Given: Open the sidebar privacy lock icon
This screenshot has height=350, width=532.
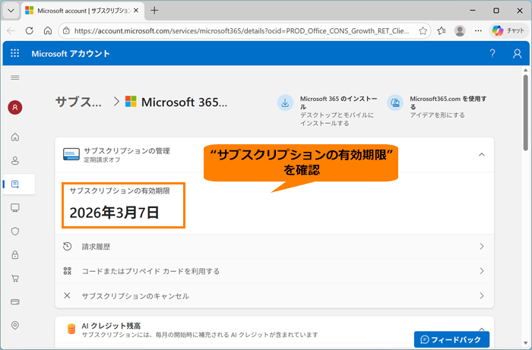Looking at the screenshot, I should click(15, 255).
